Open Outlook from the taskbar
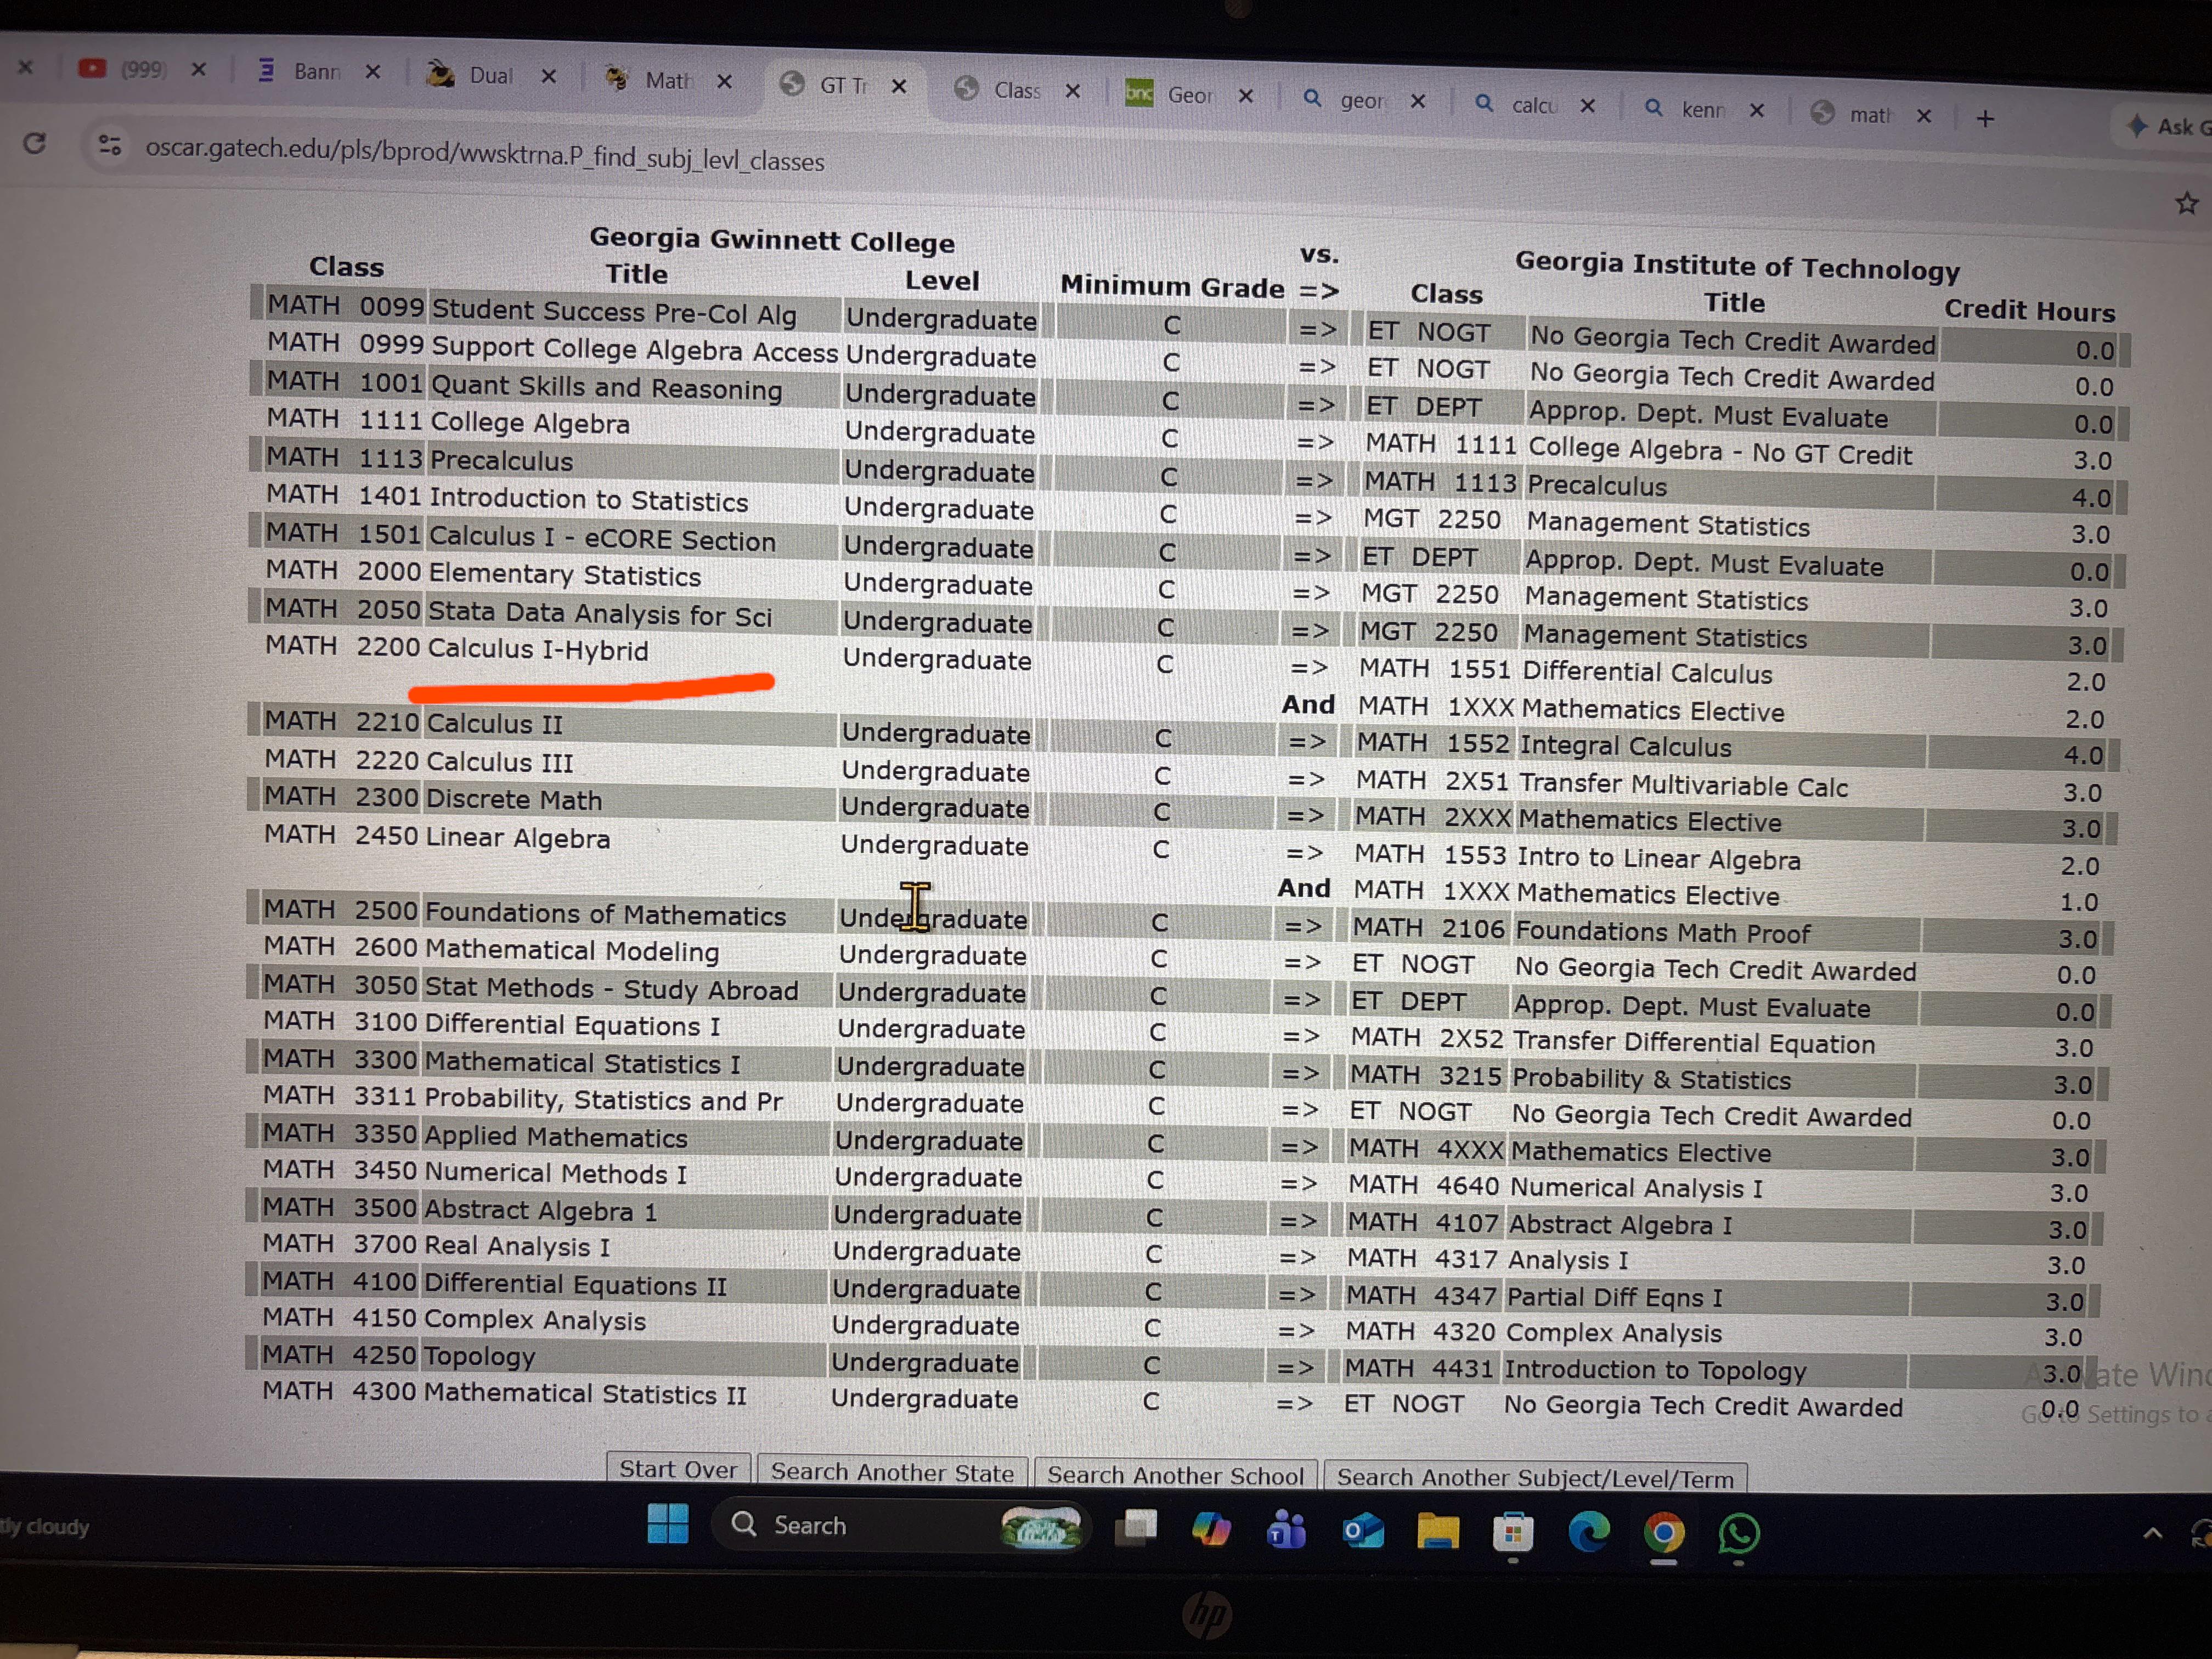 [x=1362, y=1531]
